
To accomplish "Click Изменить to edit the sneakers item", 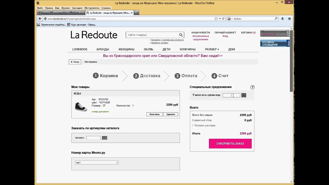I will point(154,114).
